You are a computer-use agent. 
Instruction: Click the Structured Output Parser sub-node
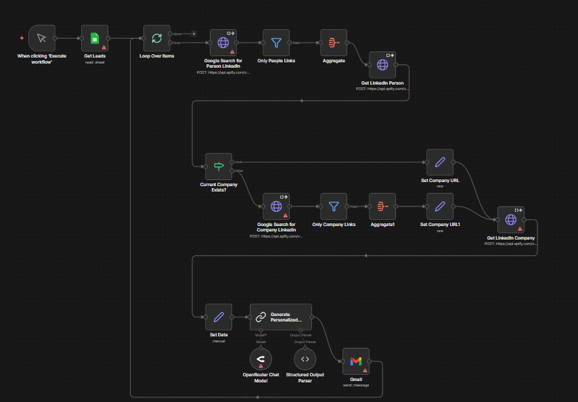(305, 359)
